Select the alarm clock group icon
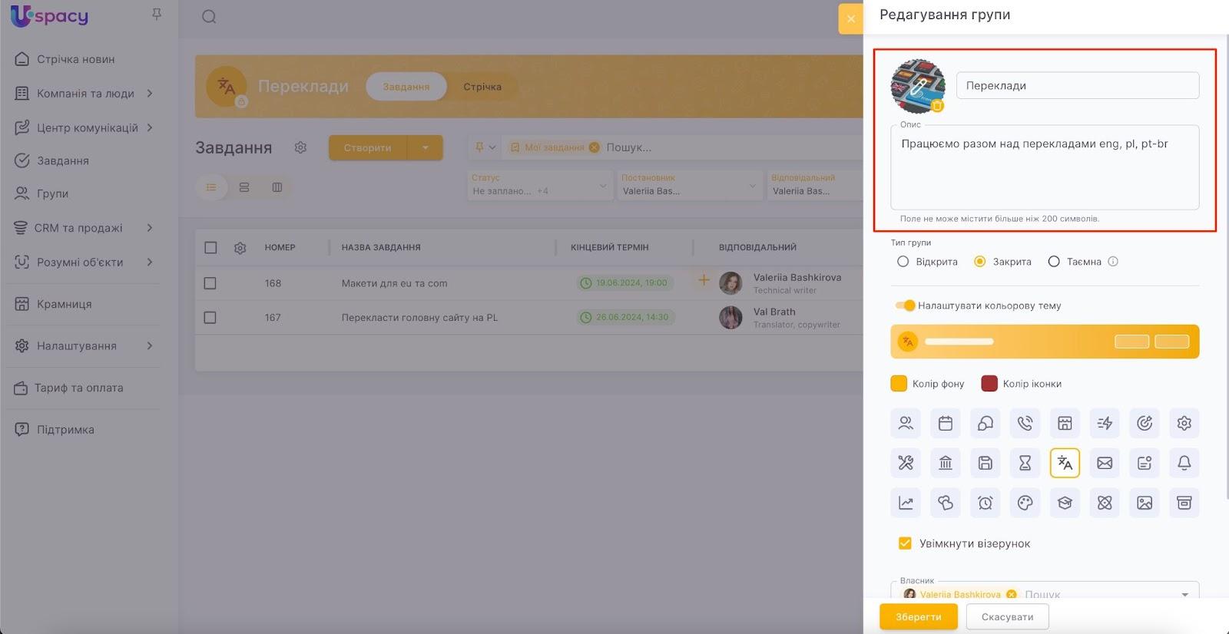 [985, 503]
